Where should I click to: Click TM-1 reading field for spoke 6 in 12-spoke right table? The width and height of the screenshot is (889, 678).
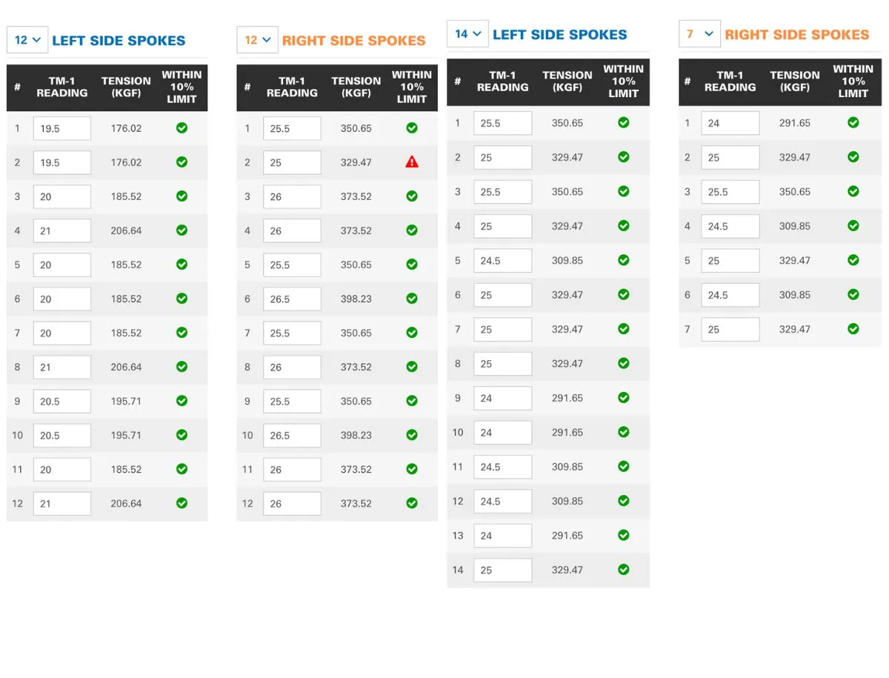pyautogui.click(x=292, y=299)
